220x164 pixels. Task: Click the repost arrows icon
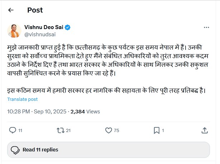60,131
